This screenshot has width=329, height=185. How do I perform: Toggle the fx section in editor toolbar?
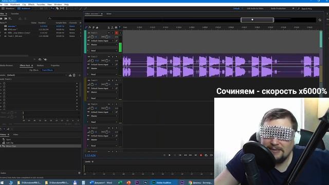click(90, 27)
